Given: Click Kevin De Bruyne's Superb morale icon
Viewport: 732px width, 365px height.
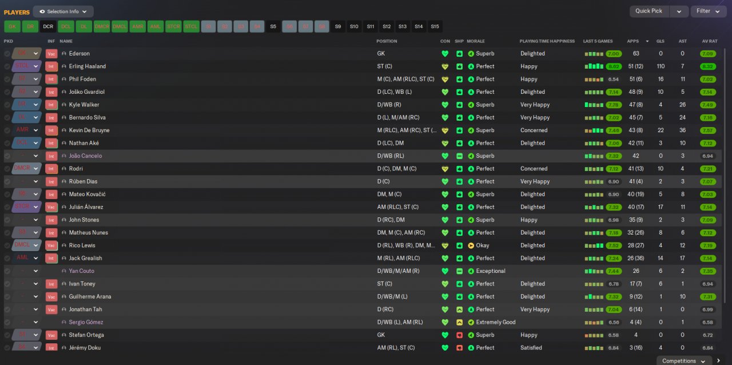Looking at the screenshot, I should click(x=471, y=130).
